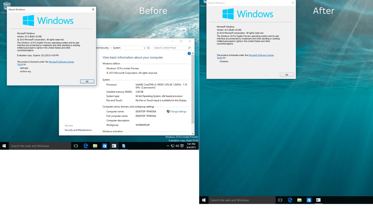Minimize the System control panel window
Screen dimensions: 373x210
[x=172, y=41]
